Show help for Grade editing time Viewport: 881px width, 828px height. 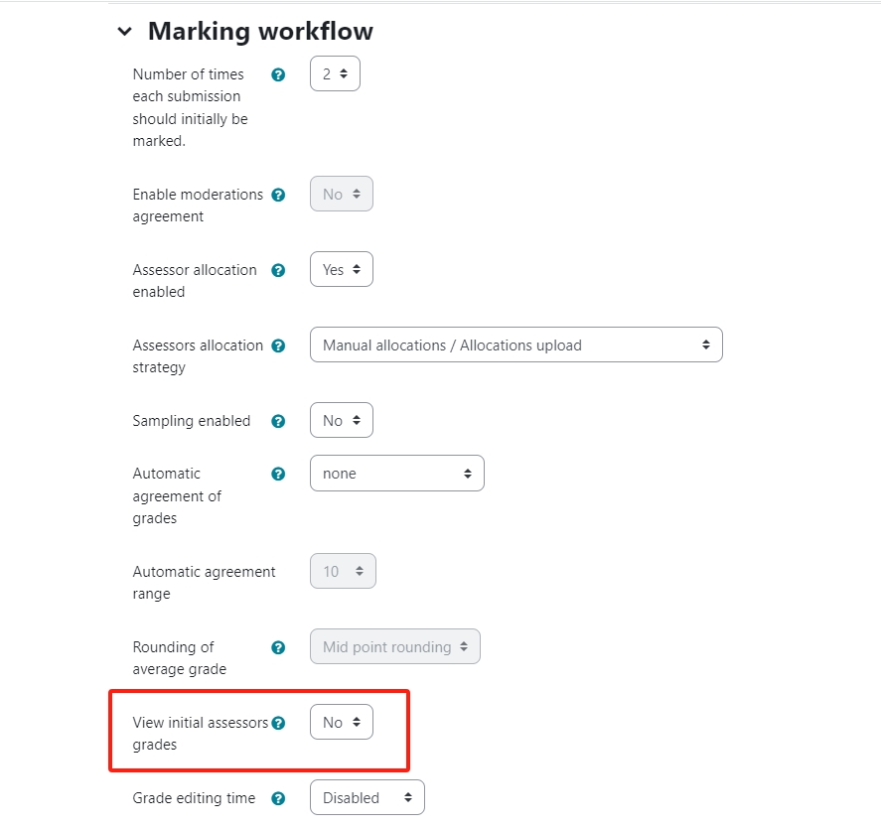[277, 797]
